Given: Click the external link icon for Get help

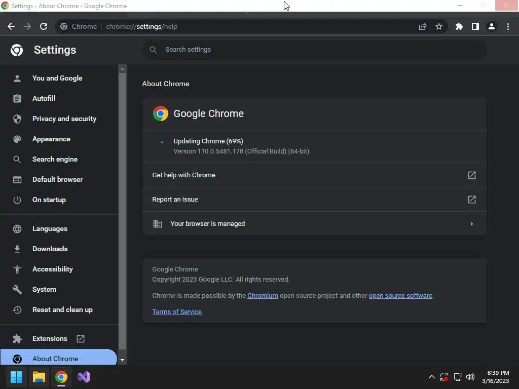Looking at the screenshot, I should pyautogui.click(x=472, y=175).
